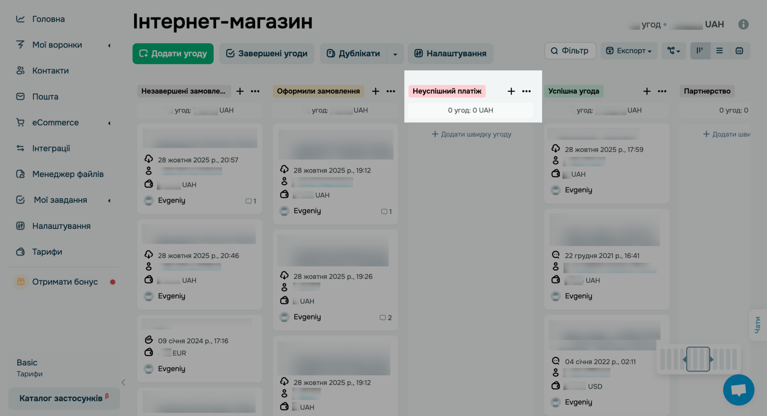This screenshot has height=416, width=767.
Task: Click the Контакти people icon
Action: pyautogui.click(x=20, y=71)
